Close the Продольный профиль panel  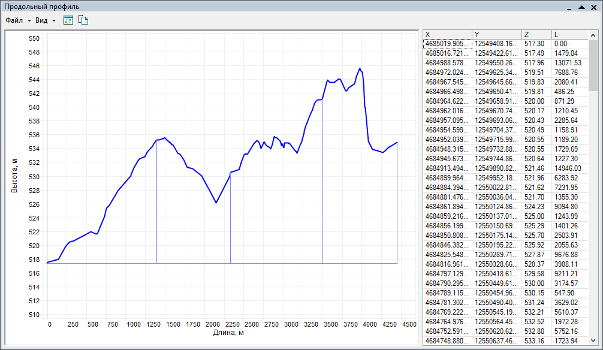point(594,7)
